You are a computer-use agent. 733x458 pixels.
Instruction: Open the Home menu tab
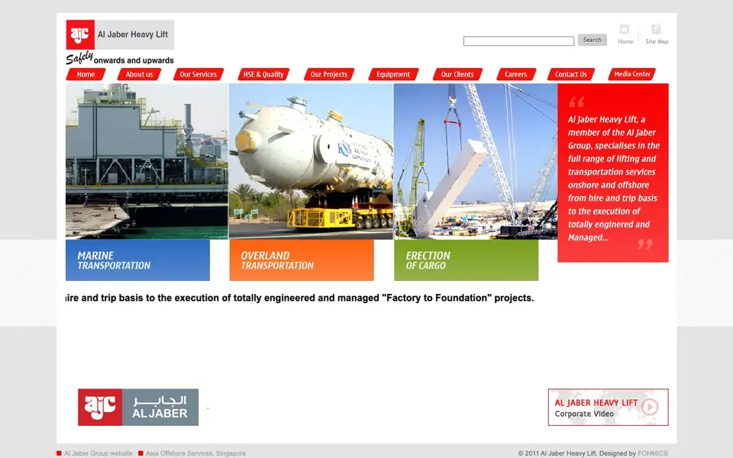[x=86, y=74]
